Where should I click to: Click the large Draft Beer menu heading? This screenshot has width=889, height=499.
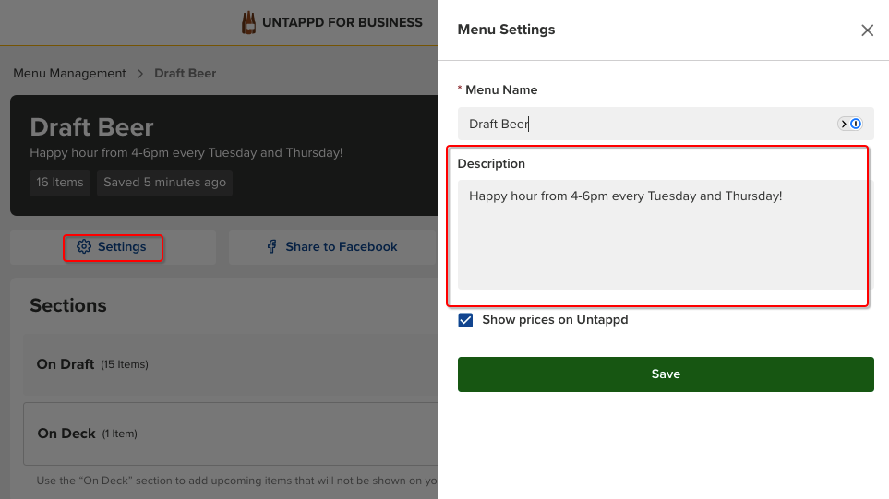coord(91,127)
